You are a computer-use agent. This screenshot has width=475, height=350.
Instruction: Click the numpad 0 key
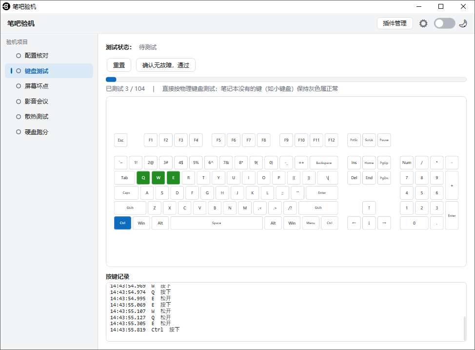414,223
